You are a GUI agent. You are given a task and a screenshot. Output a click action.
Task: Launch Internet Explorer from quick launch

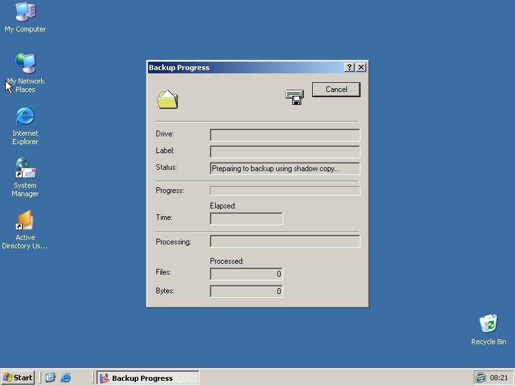[66, 378]
